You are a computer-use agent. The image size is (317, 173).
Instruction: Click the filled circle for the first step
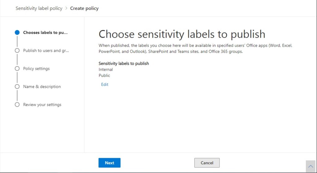(17, 32)
